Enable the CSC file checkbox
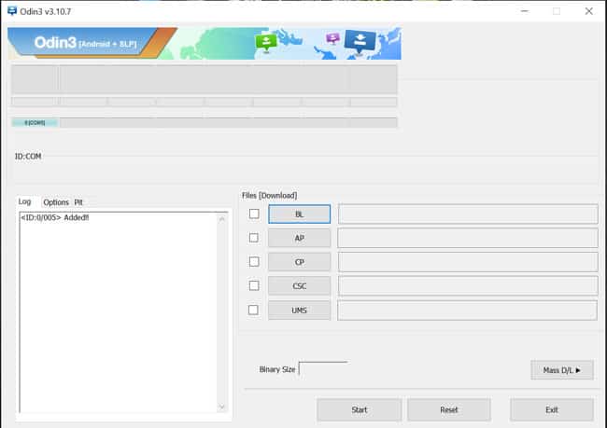 254,285
